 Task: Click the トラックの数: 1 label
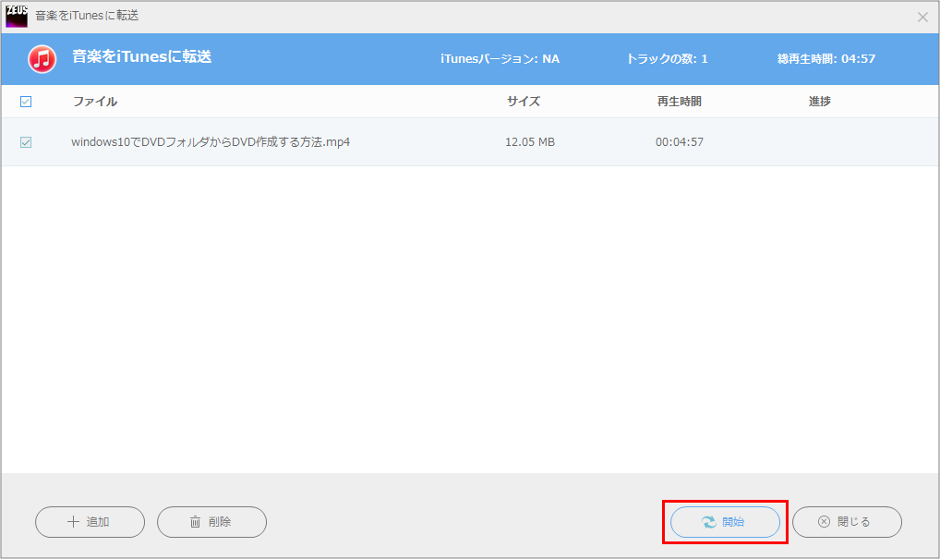pos(667,59)
